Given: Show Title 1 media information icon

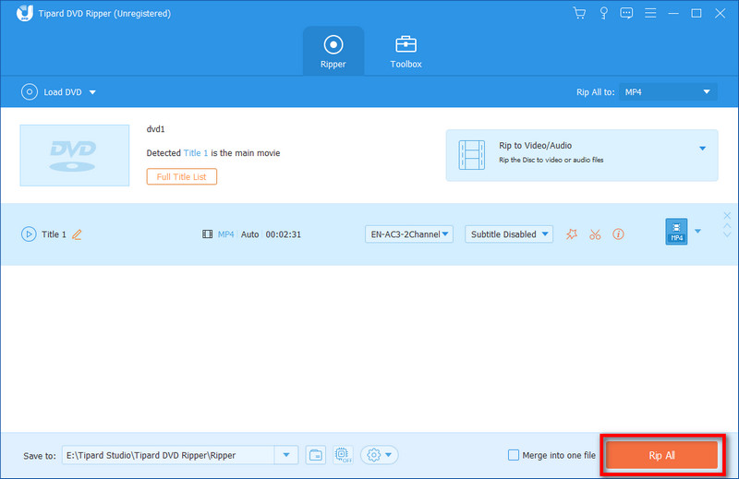Looking at the screenshot, I should click(618, 234).
